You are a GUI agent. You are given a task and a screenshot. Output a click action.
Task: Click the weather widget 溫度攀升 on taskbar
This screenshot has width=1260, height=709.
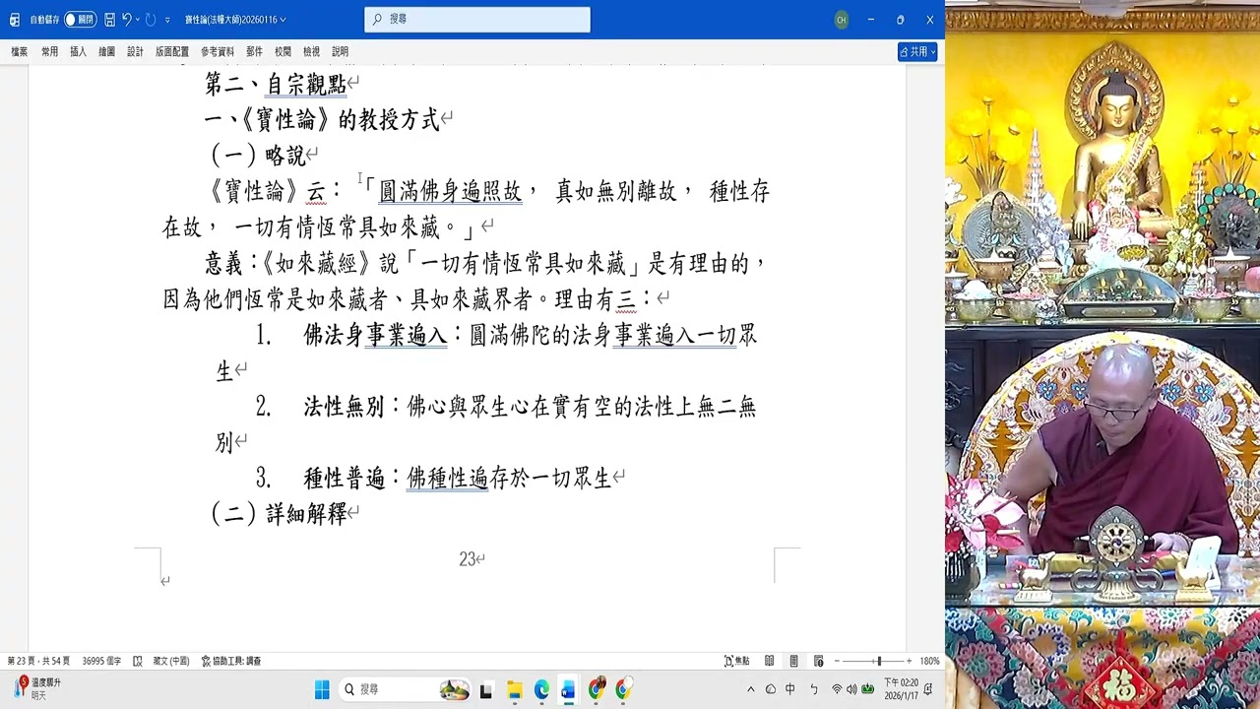coord(37,688)
